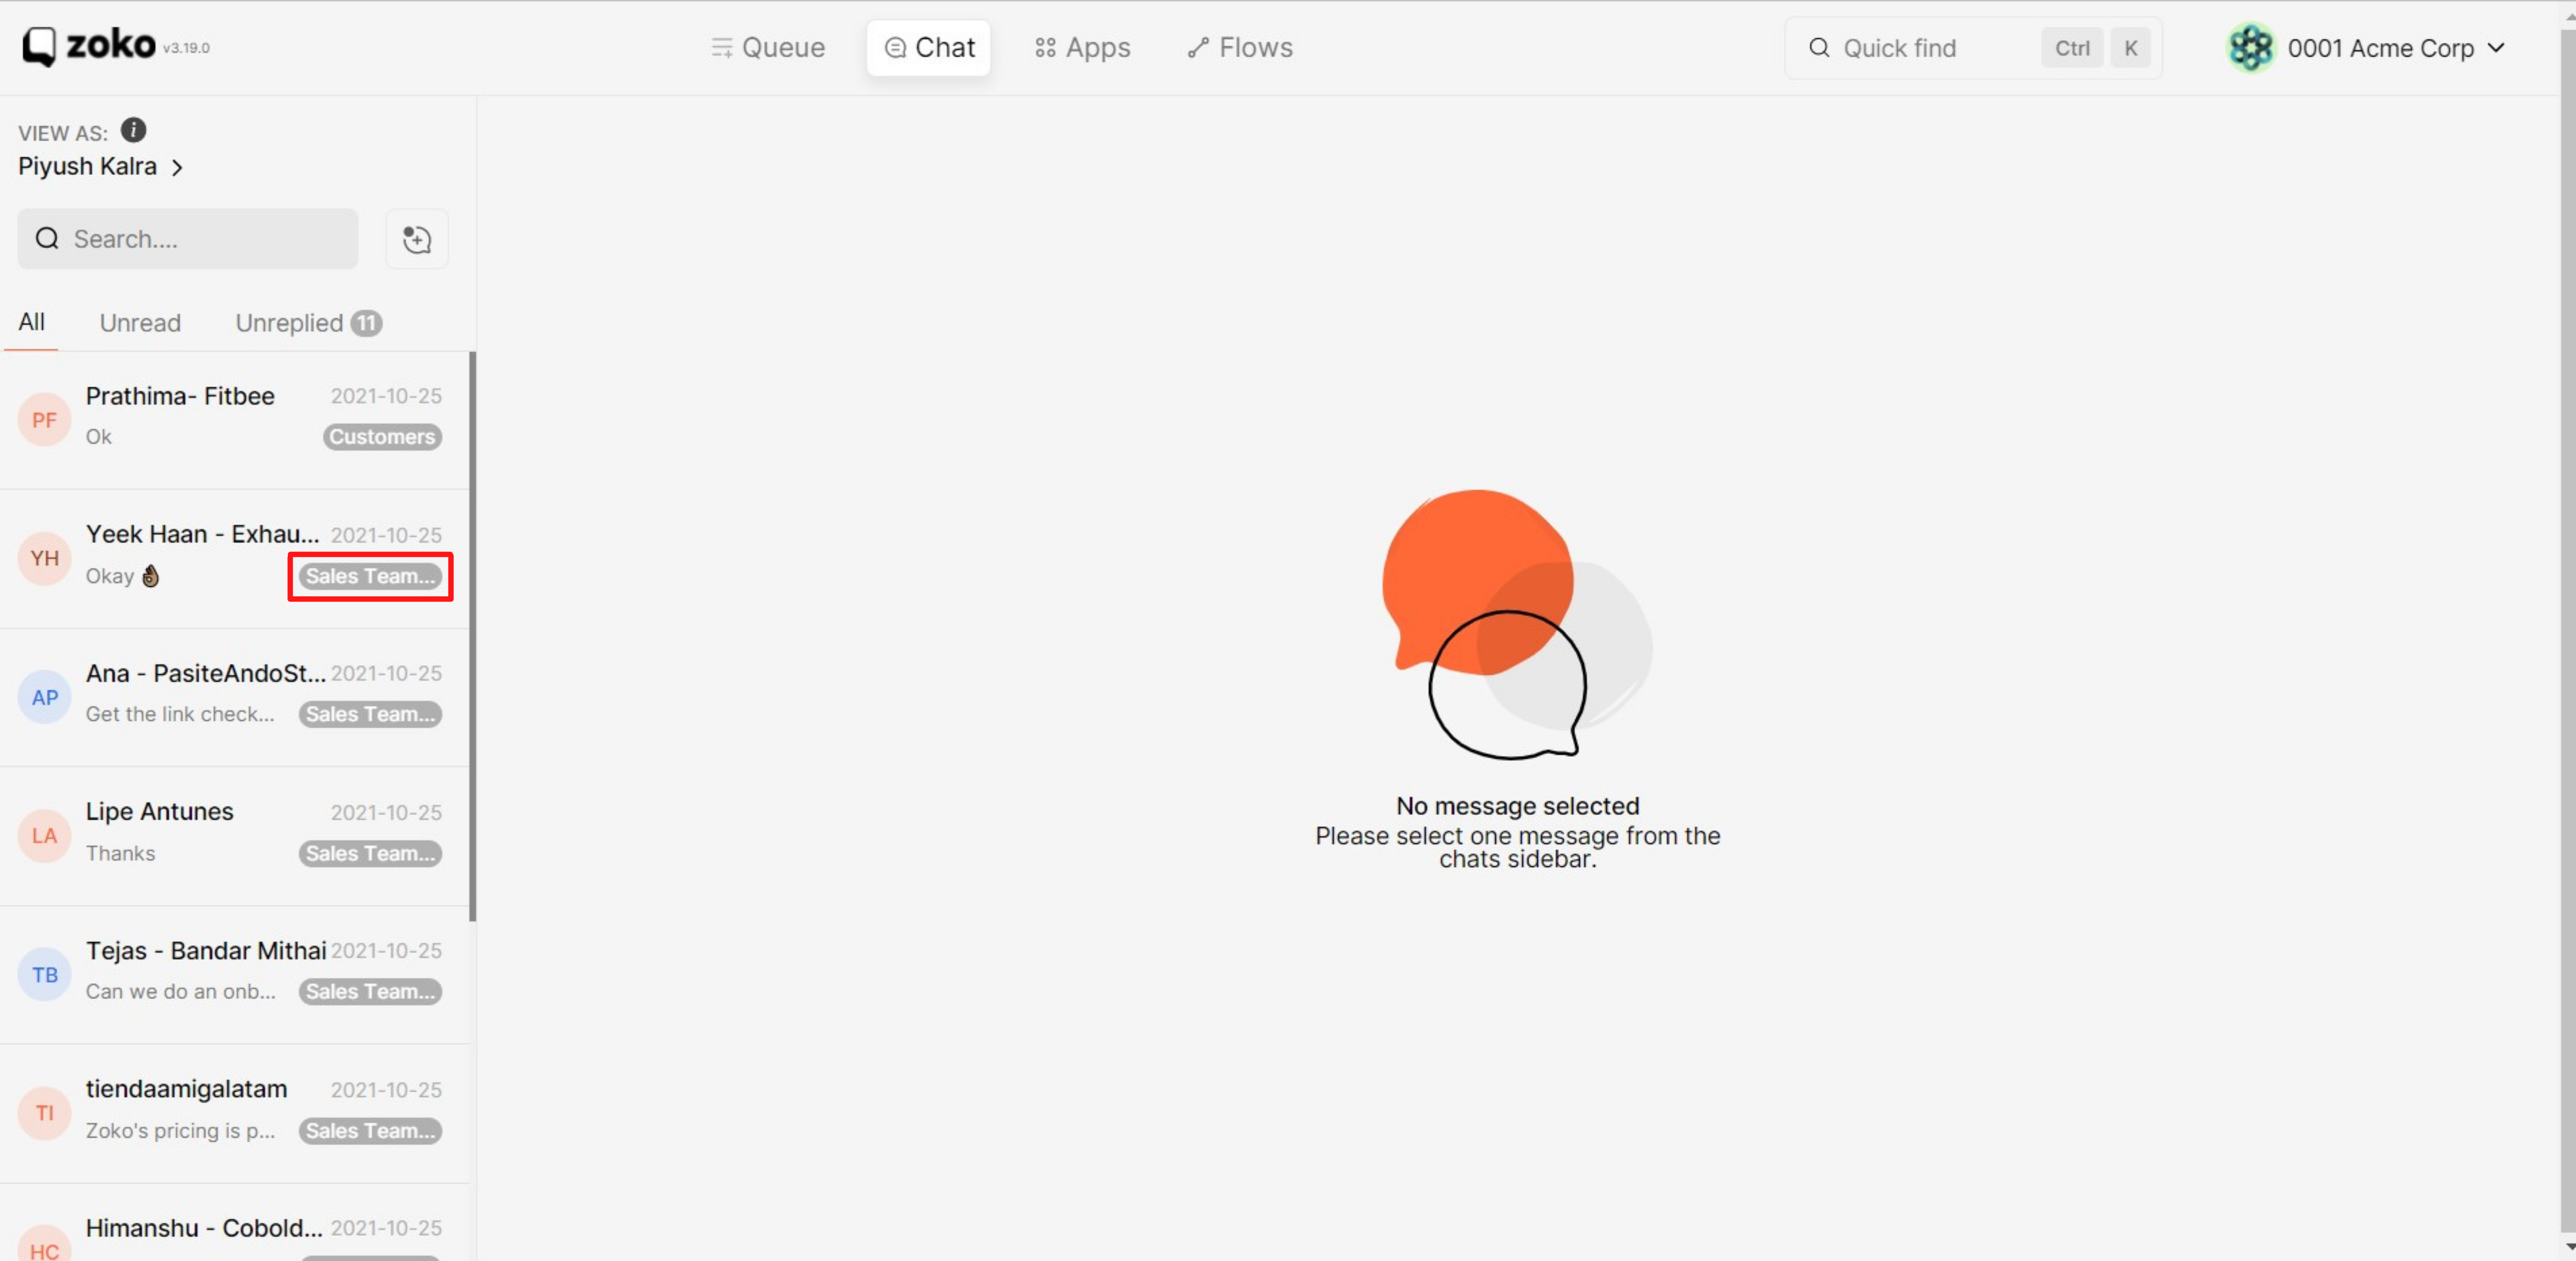Select the Chat tab
This screenshot has height=1261, width=2576.
929,48
